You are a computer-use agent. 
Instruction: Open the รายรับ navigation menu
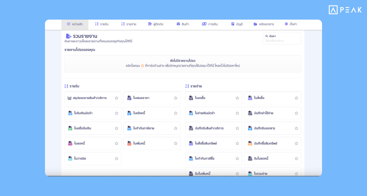pos(102,24)
